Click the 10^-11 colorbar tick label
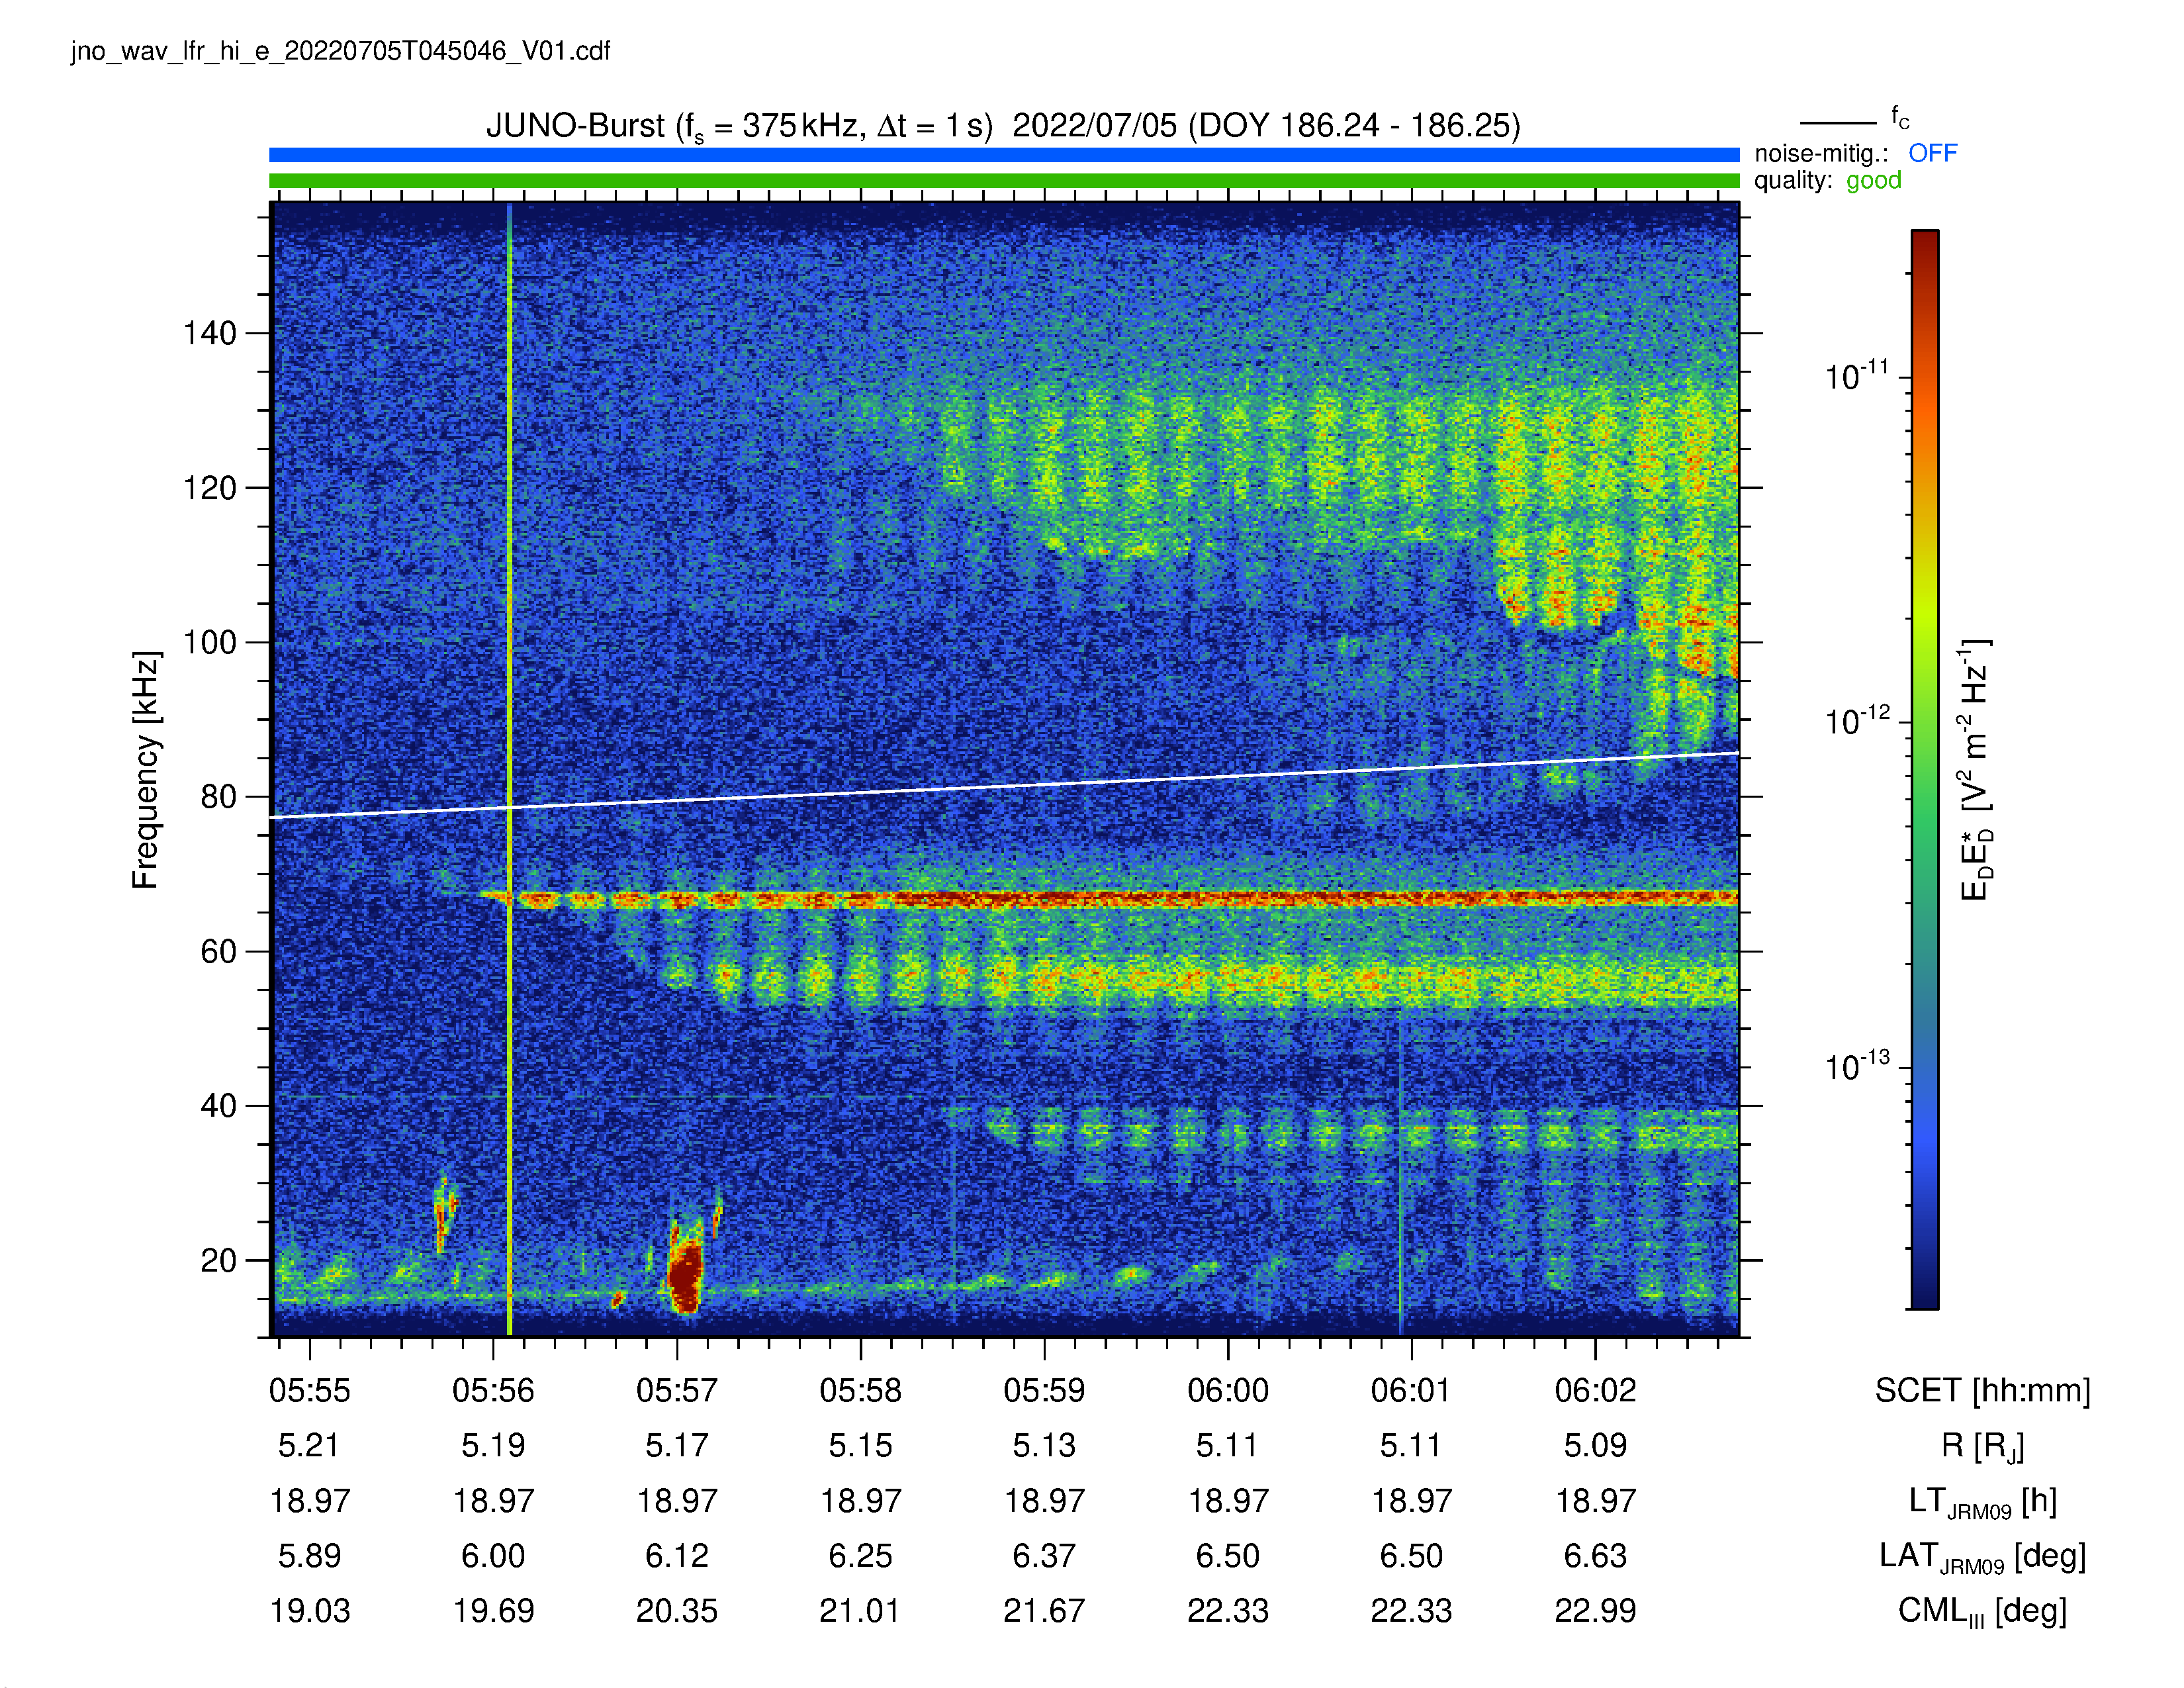This screenshot has height=1688, width=2184. (x=1858, y=376)
